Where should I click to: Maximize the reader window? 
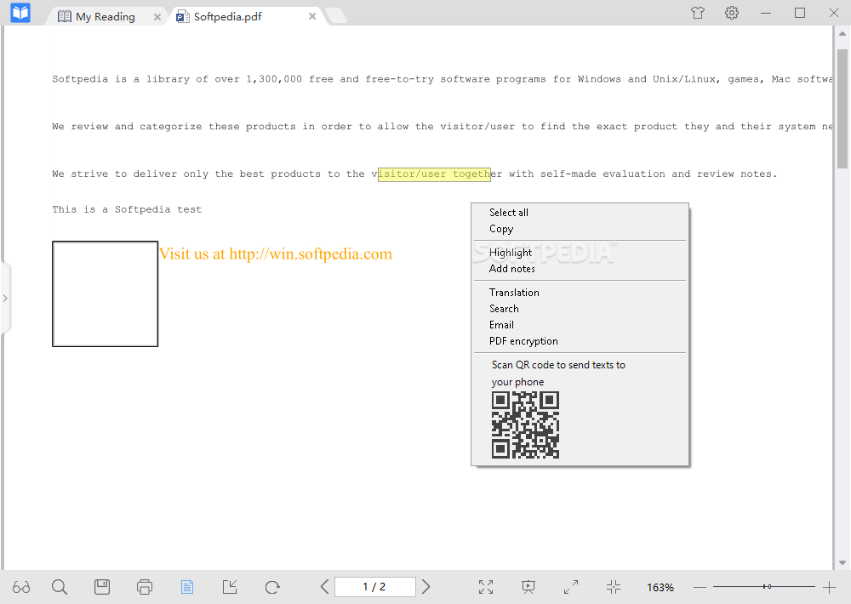799,13
